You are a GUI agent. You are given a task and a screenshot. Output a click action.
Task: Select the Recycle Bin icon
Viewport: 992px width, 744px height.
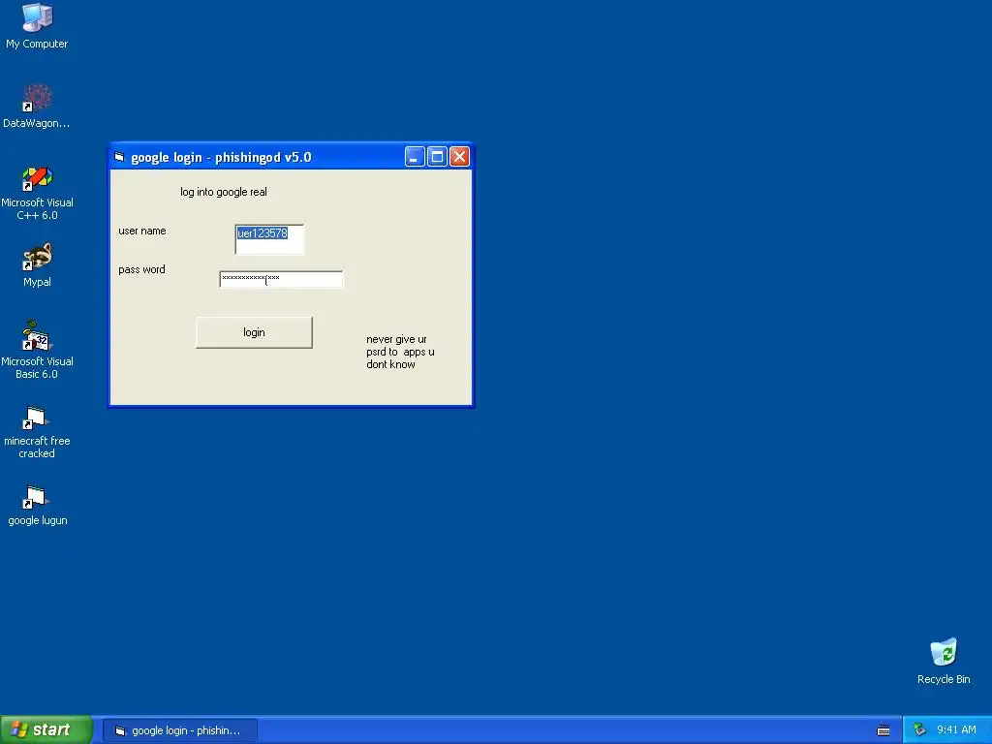(x=944, y=661)
